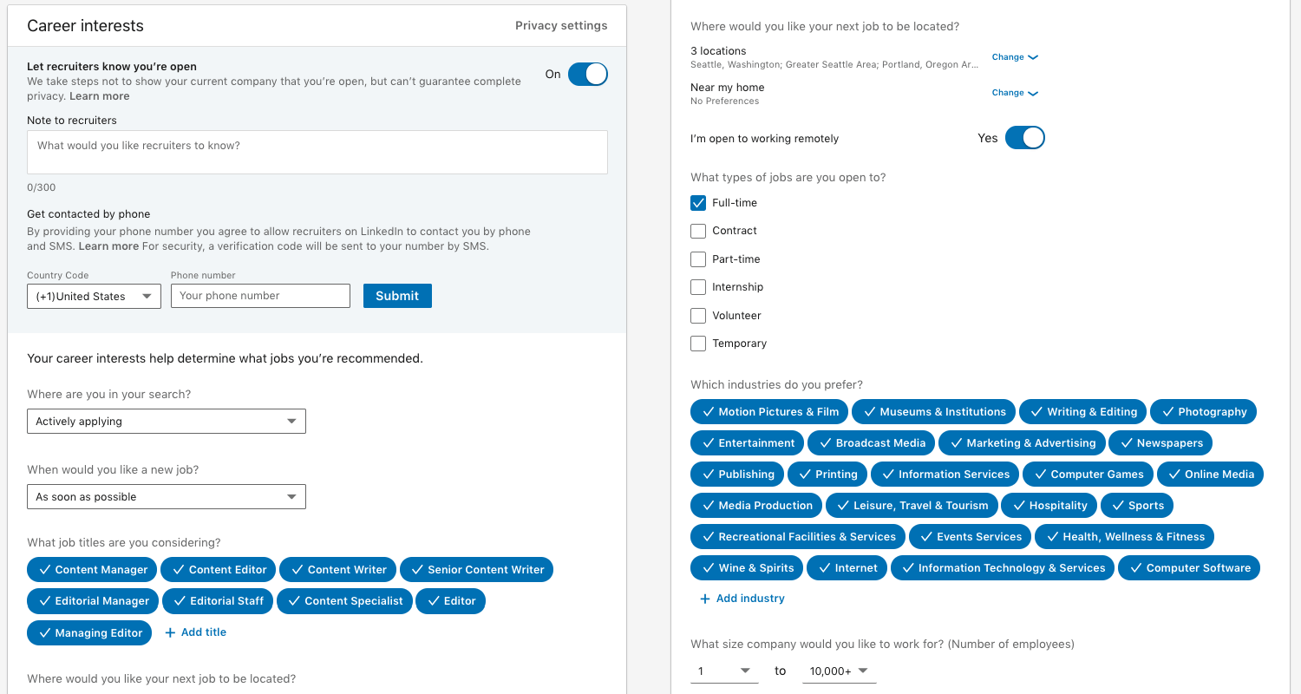Disable open to working remotely
This screenshot has width=1301, height=694.
point(1025,137)
